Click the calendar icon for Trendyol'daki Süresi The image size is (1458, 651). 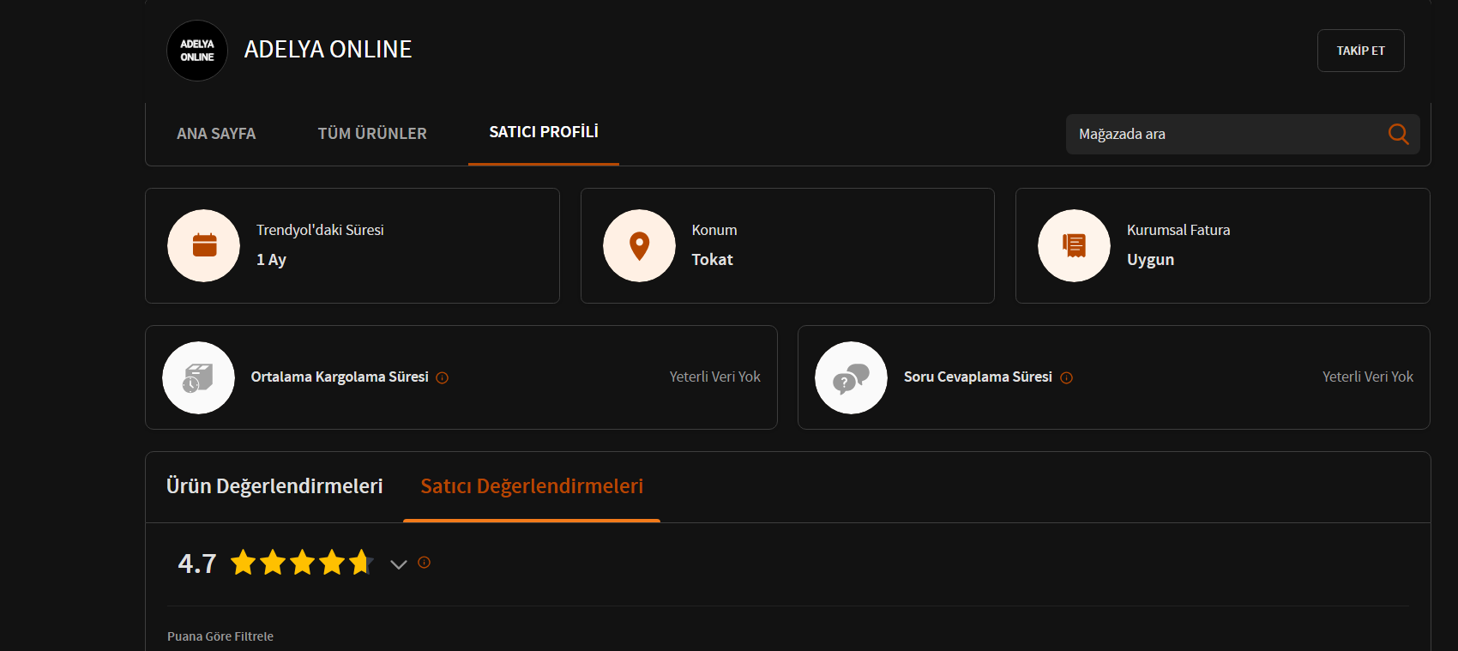204,245
